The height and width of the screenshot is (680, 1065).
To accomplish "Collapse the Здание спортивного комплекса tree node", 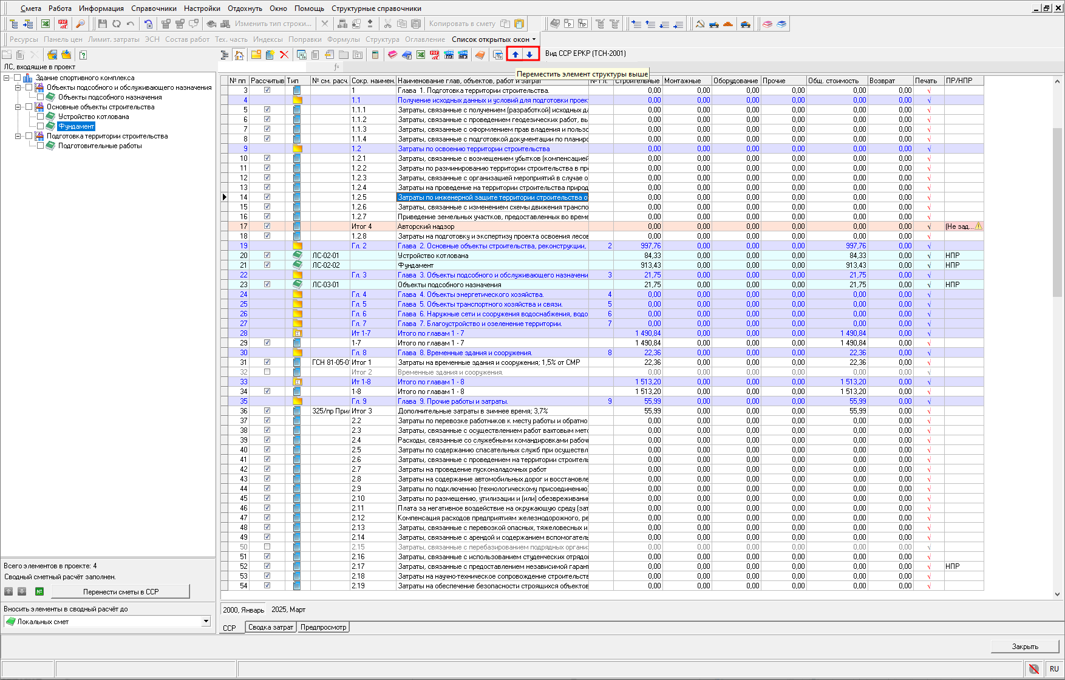I will 7,78.
